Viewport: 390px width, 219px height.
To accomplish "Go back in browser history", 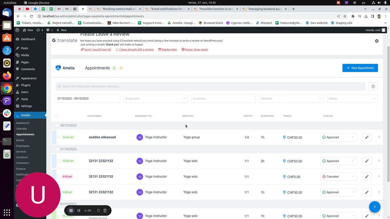I will point(18,16).
